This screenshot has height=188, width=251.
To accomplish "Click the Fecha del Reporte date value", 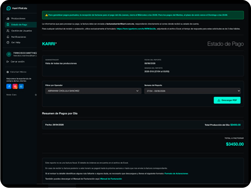I will pyautogui.click(x=150, y=64).
